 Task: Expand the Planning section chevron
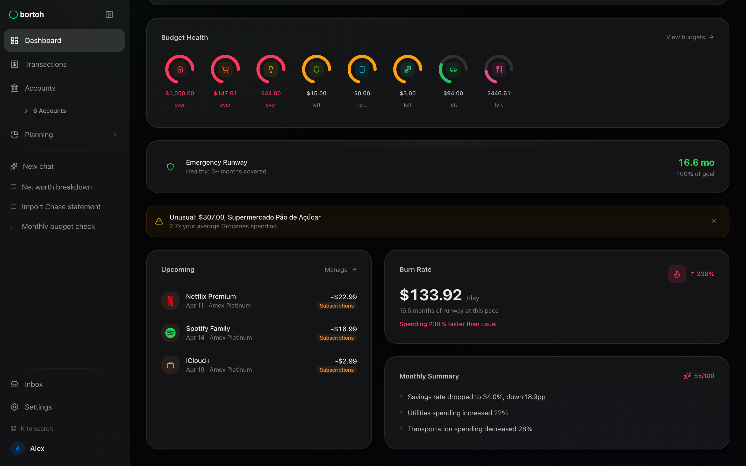click(115, 135)
